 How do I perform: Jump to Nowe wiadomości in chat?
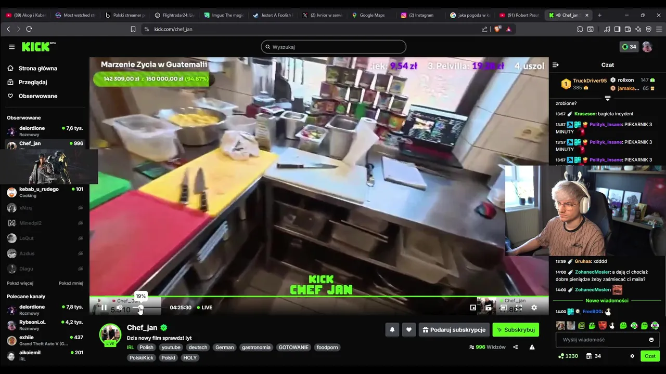(x=607, y=301)
